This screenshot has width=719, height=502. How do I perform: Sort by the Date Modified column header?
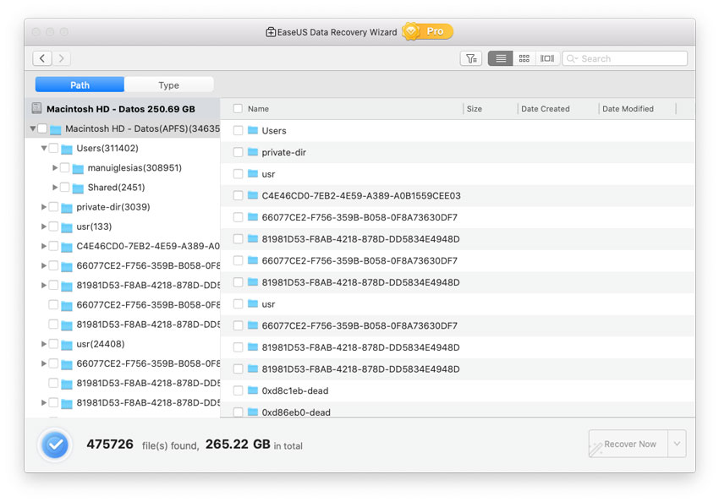(628, 109)
